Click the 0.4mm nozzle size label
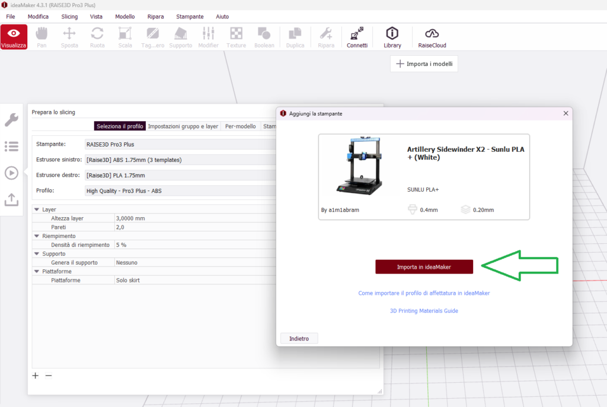This screenshot has height=407, width=607. [x=429, y=209]
